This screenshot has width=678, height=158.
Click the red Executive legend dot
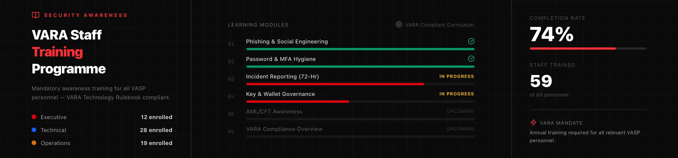34,117
